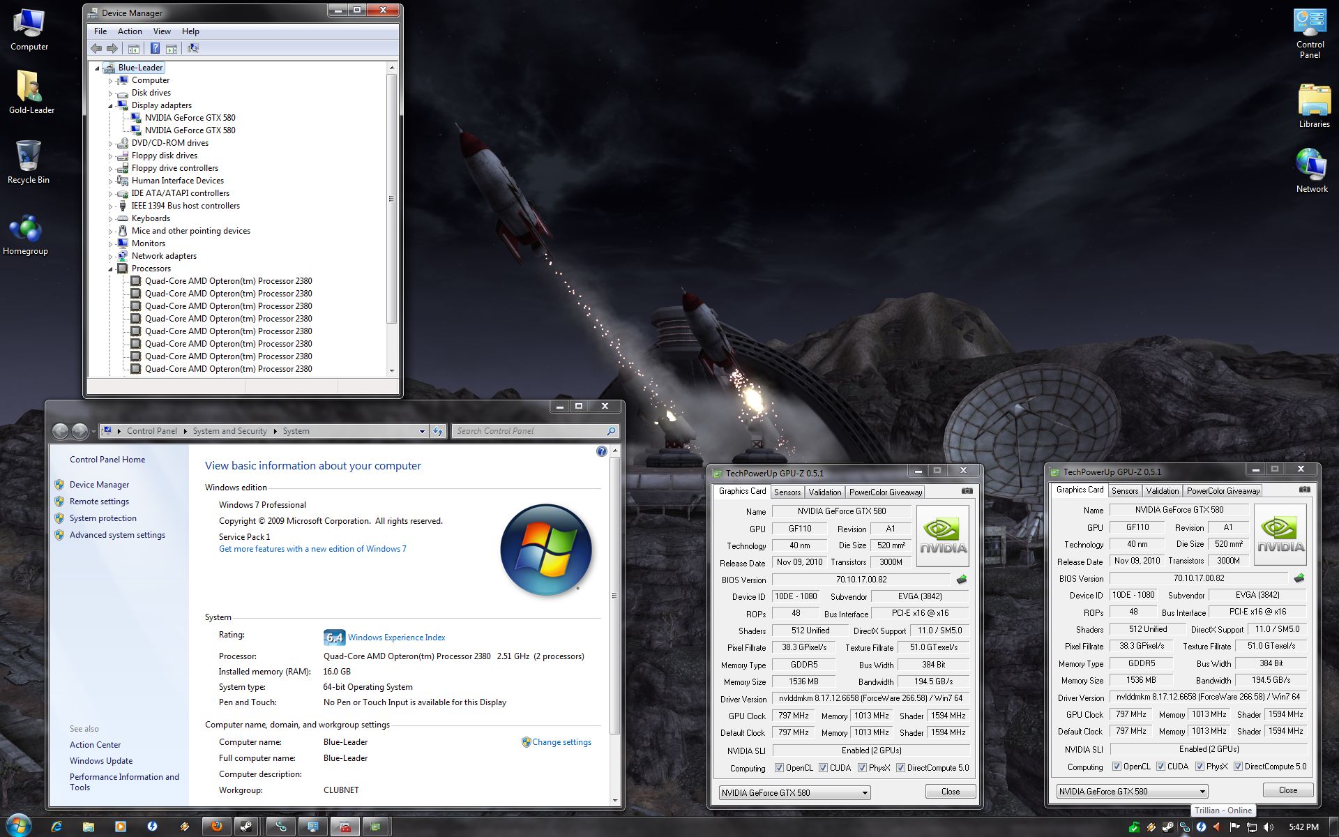Expand the Network adapters tree node
This screenshot has height=837, width=1339.
[x=110, y=256]
